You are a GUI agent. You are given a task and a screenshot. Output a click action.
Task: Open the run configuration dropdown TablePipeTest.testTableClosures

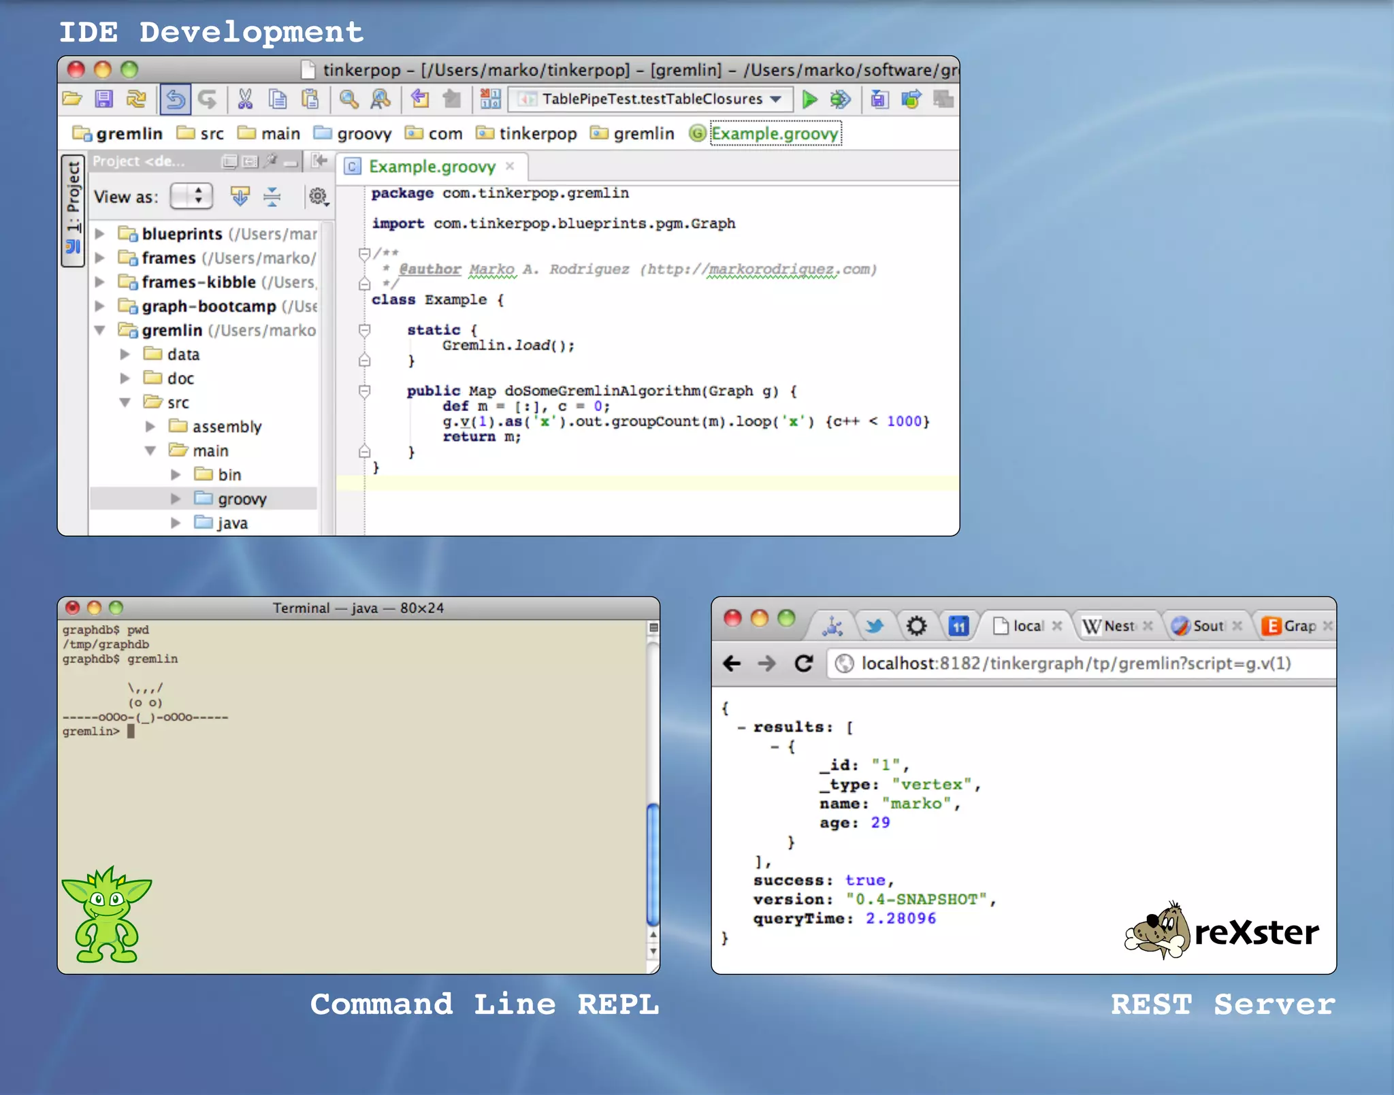[x=650, y=99]
